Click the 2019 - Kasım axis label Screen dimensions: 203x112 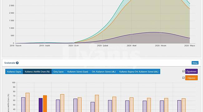coord(16,46)
